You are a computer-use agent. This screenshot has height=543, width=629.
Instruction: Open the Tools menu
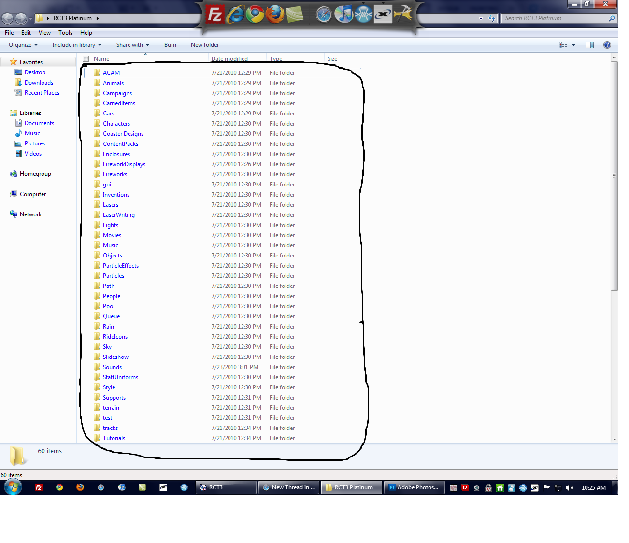pyautogui.click(x=65, y=33)
